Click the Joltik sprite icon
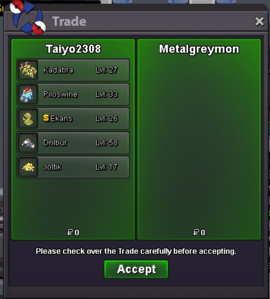Screen dimensions: 270x299 [28, 167]
